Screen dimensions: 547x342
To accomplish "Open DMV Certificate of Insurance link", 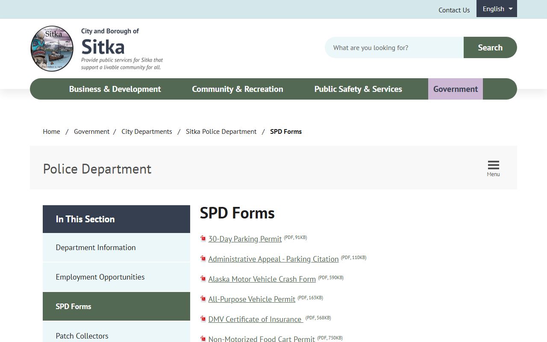I will pyautogui.click(x=256, y=319).
